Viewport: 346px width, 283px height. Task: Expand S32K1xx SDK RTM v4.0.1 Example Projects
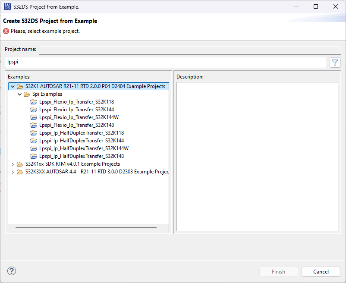pos(13,164)
